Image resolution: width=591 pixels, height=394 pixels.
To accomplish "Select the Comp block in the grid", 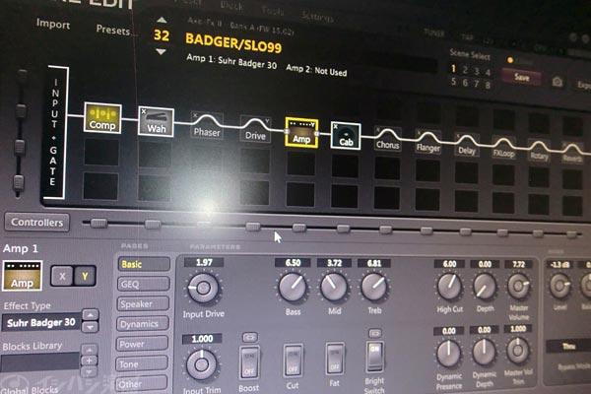I will tap(102, 118).
